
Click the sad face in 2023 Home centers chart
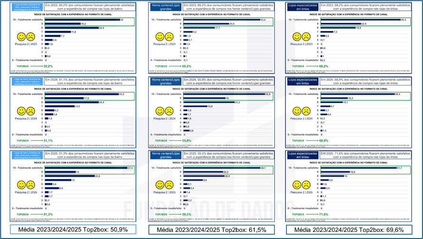pyautogui.click(x=168, y=37)
